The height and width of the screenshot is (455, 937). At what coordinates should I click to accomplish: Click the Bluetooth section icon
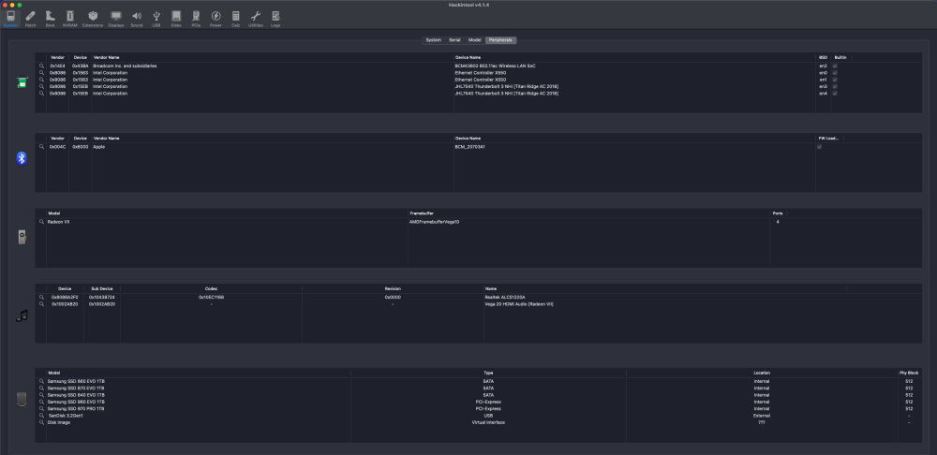click(x=22, y=158)
